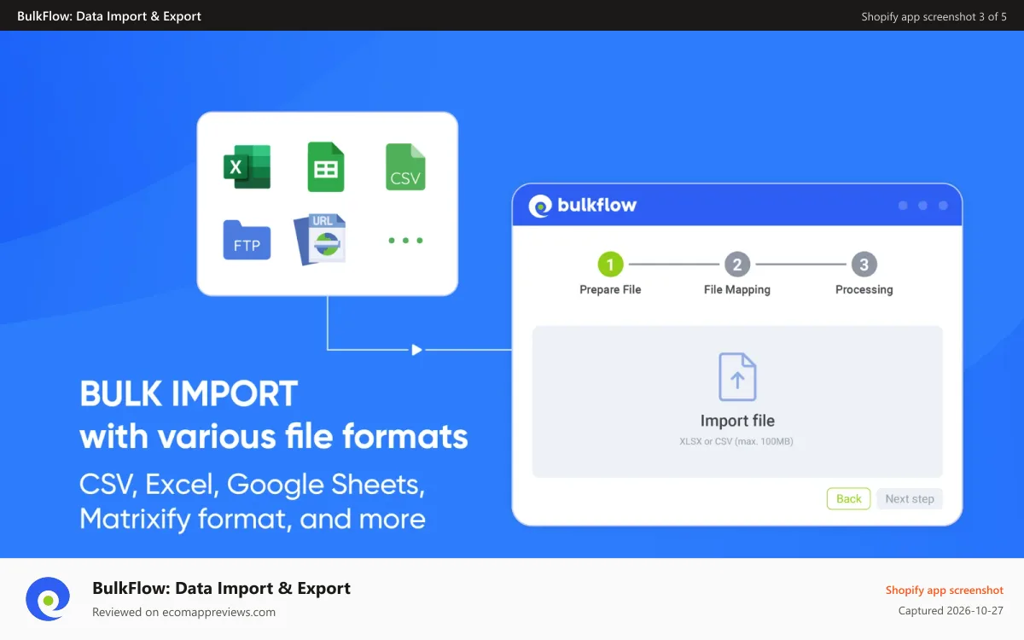This screenshot has width=1024, height=640.
Task: Choose the Google Sheets icon
Action: [x=326, y=166]
